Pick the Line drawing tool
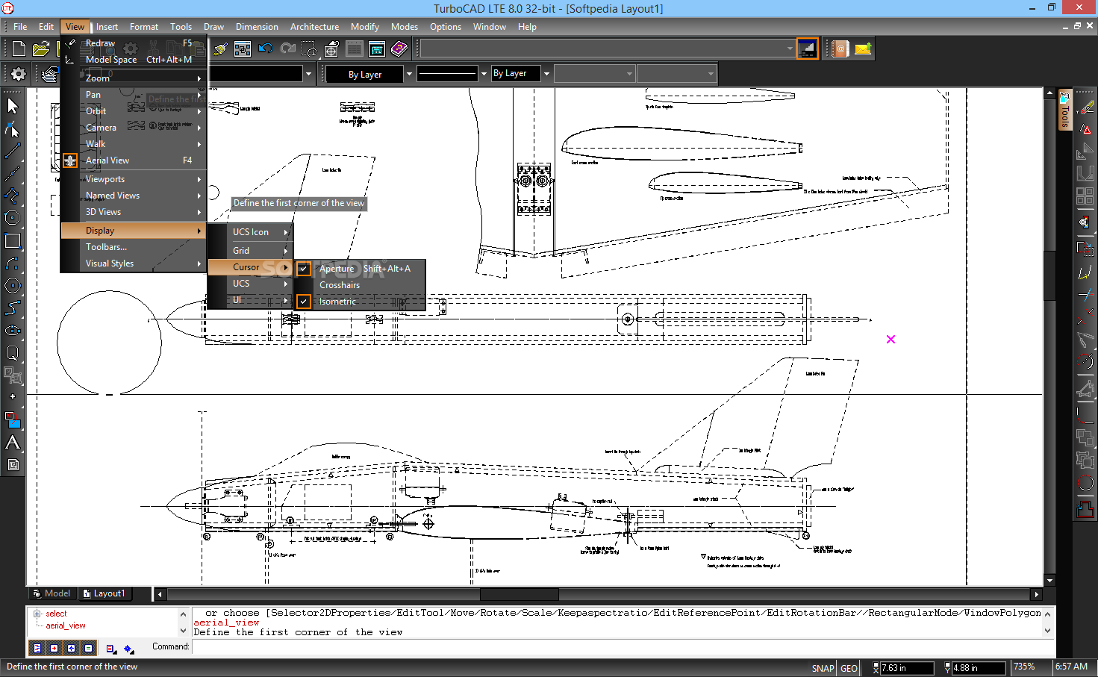Viewport: 1098px width, 677px height. click(13, 151)
